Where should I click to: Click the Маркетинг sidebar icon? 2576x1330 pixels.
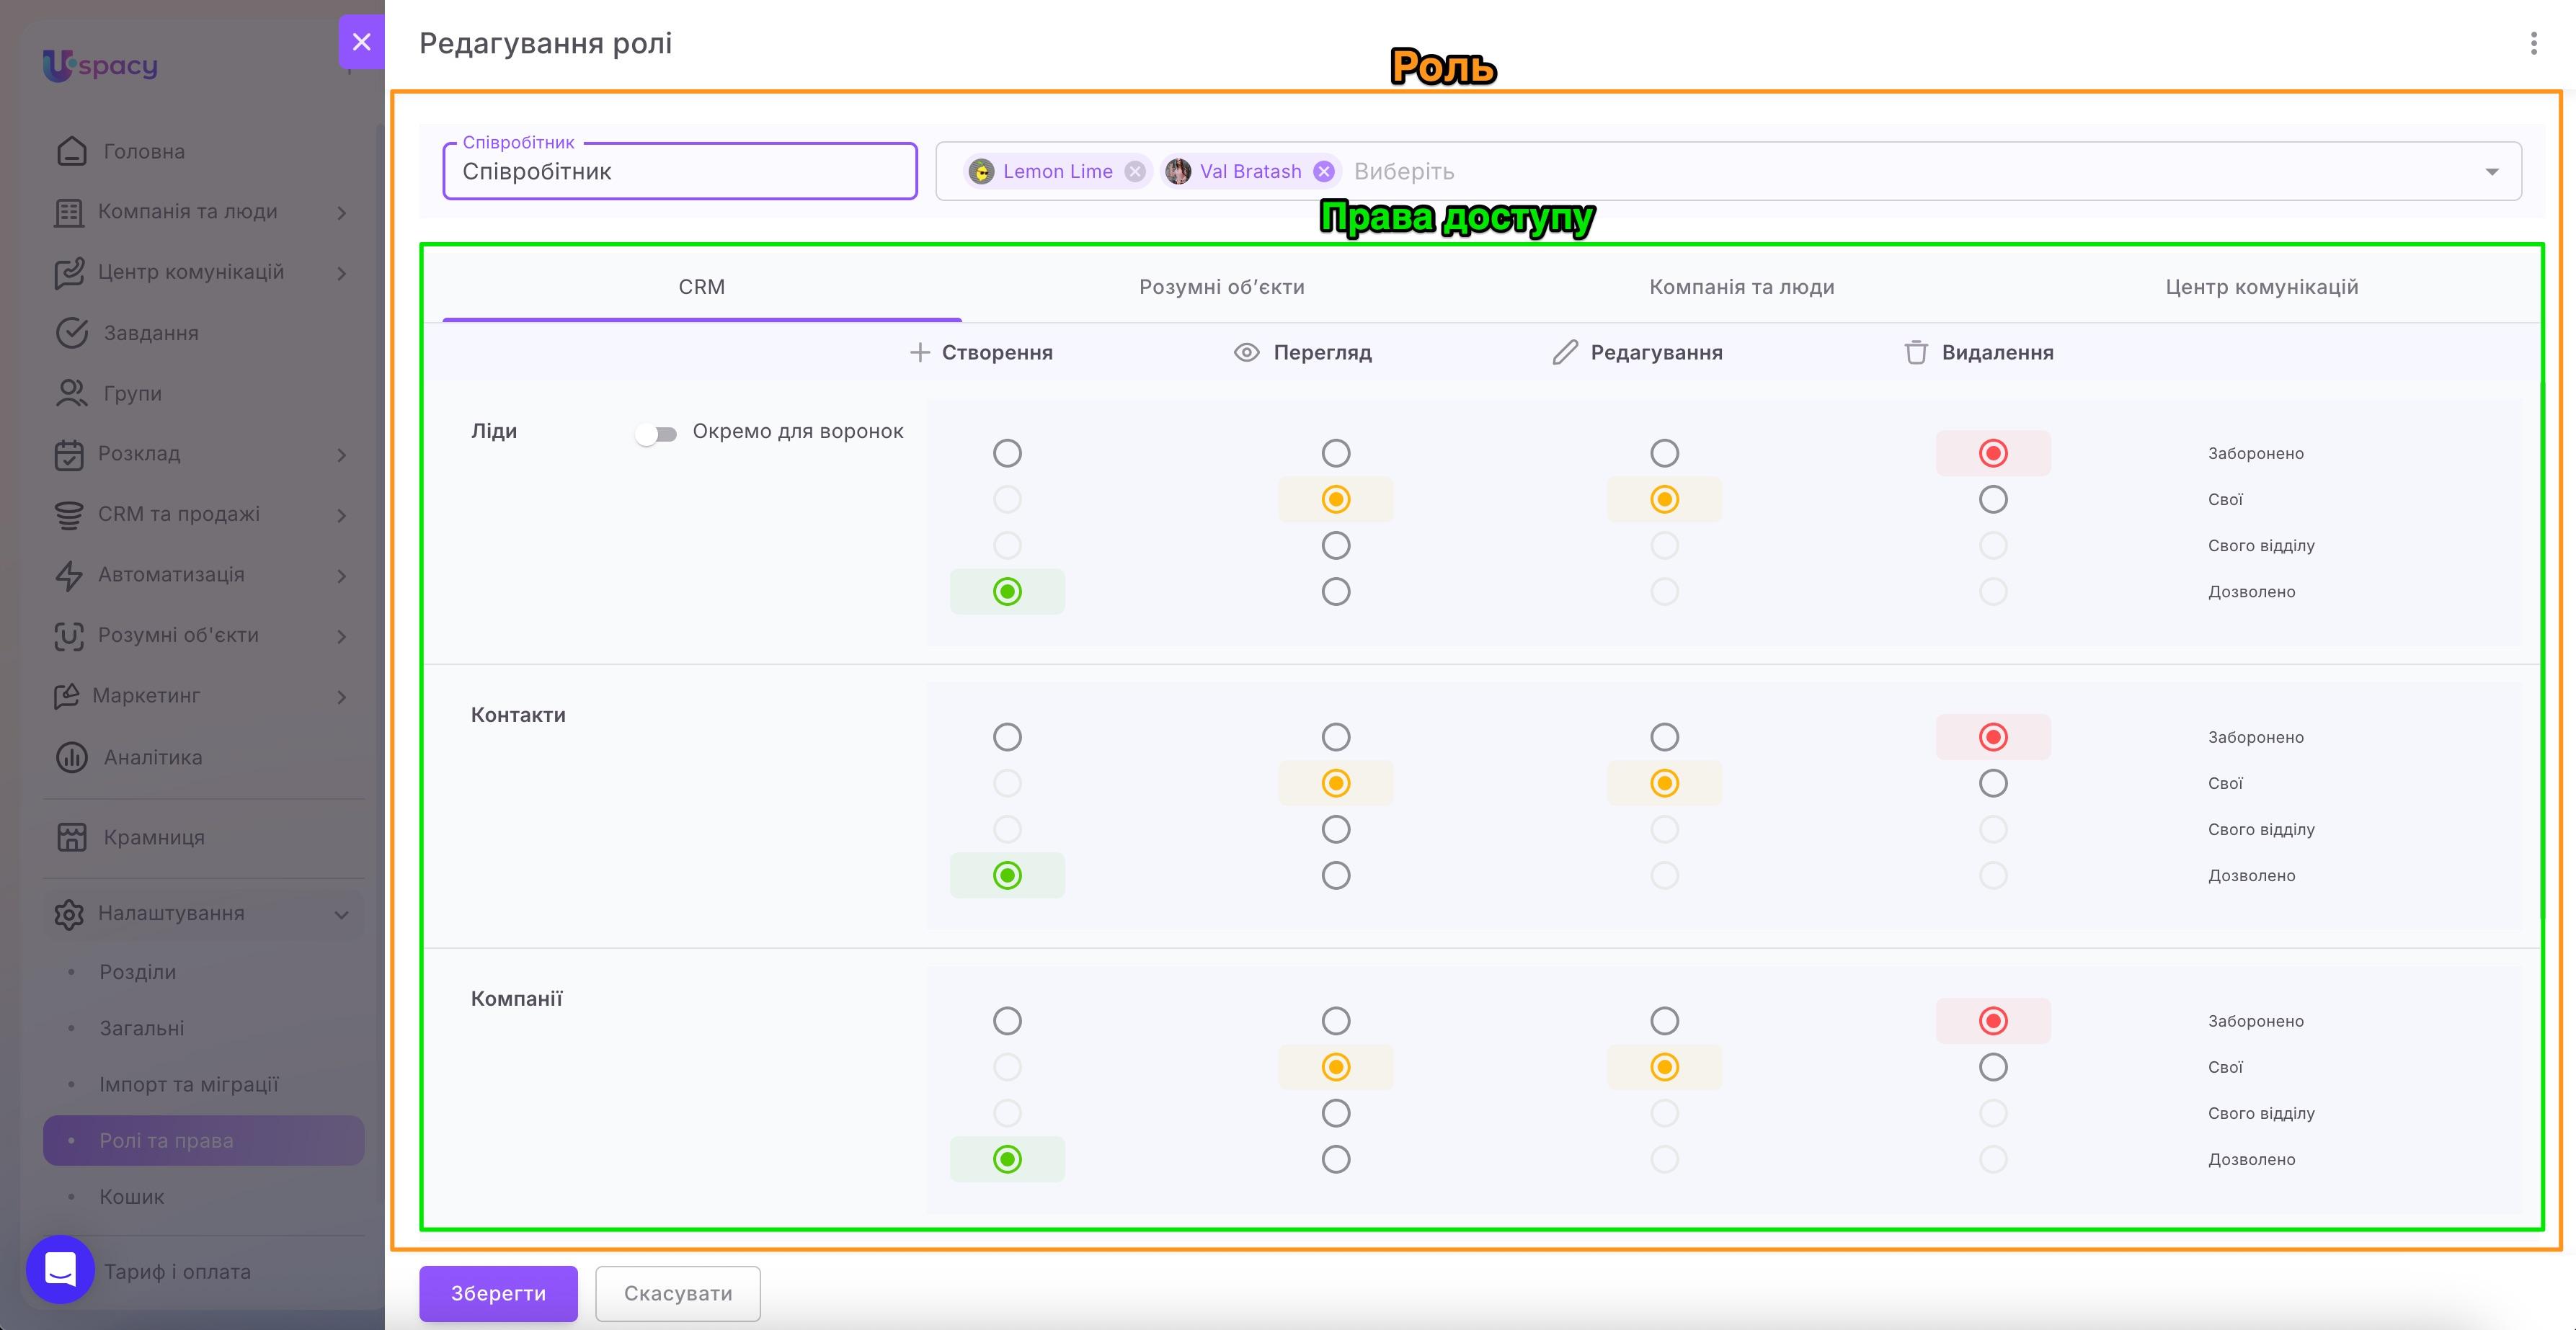pos(66,697)
